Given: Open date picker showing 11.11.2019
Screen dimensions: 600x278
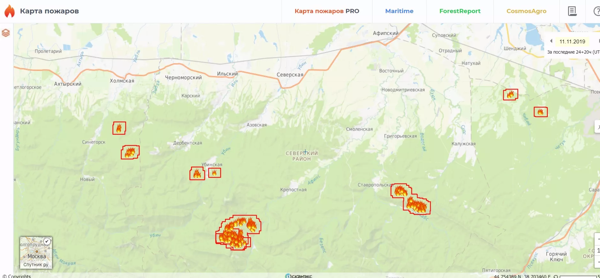Looking at the screenshot, I should tap(572, 41).
